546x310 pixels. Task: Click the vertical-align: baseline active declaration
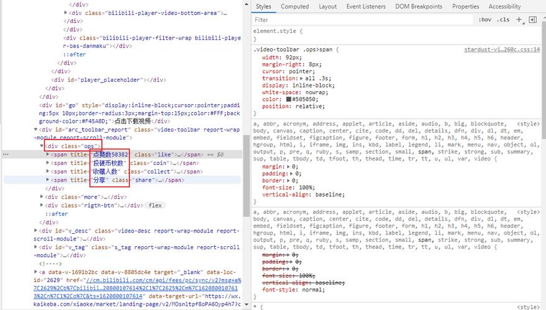pos(303,195)
